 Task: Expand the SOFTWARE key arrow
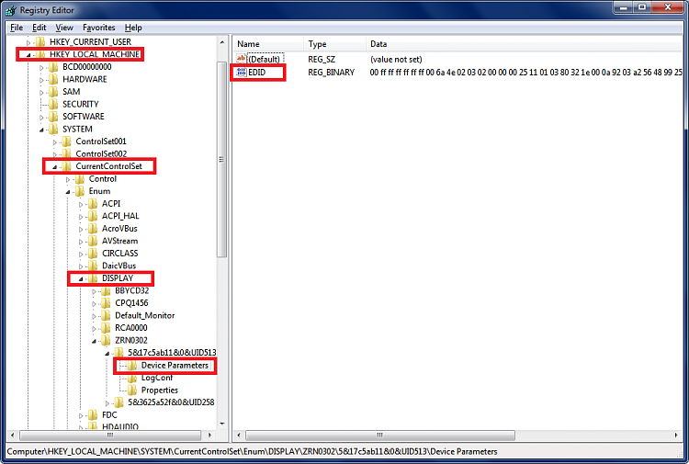41,118
